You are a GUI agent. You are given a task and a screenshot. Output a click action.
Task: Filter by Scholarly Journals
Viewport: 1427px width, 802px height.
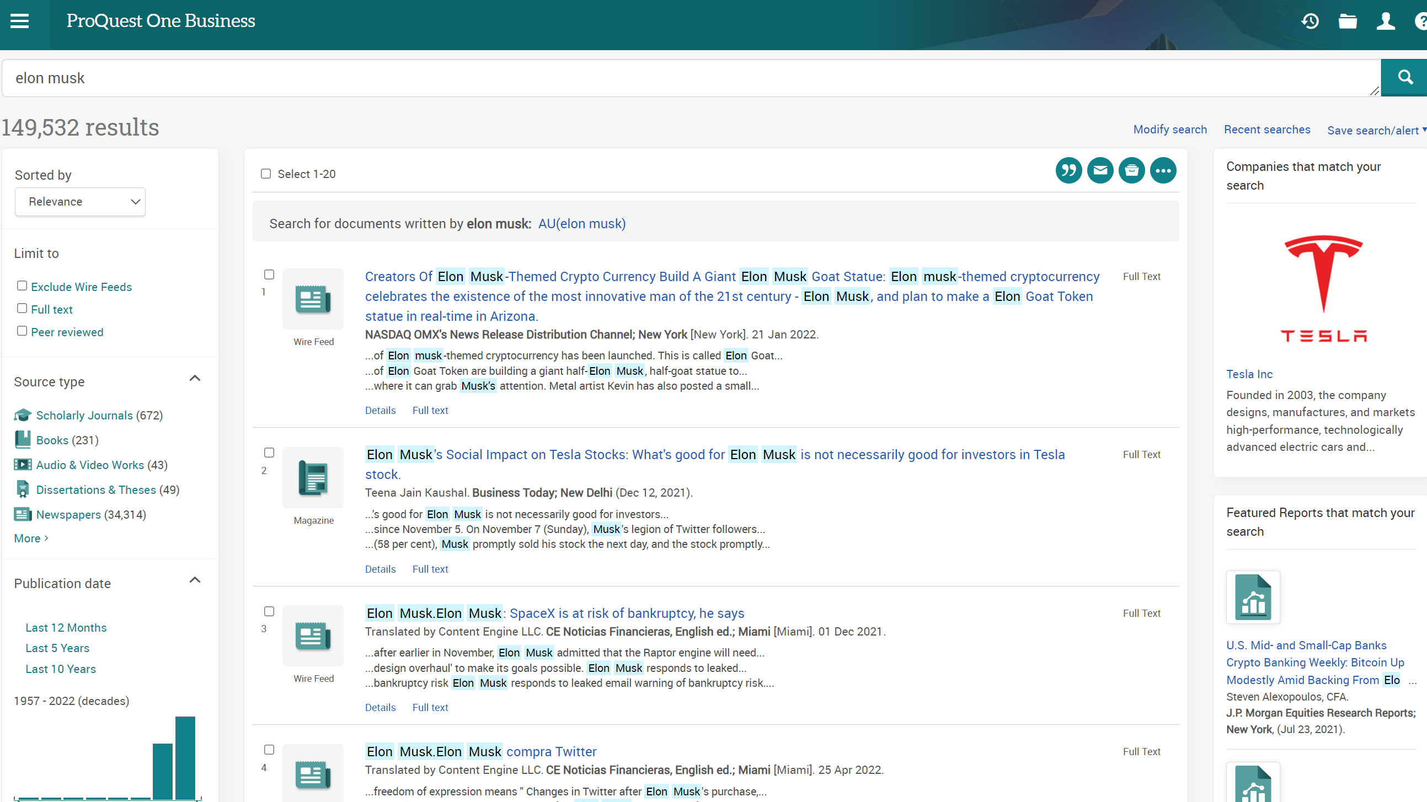84,416
